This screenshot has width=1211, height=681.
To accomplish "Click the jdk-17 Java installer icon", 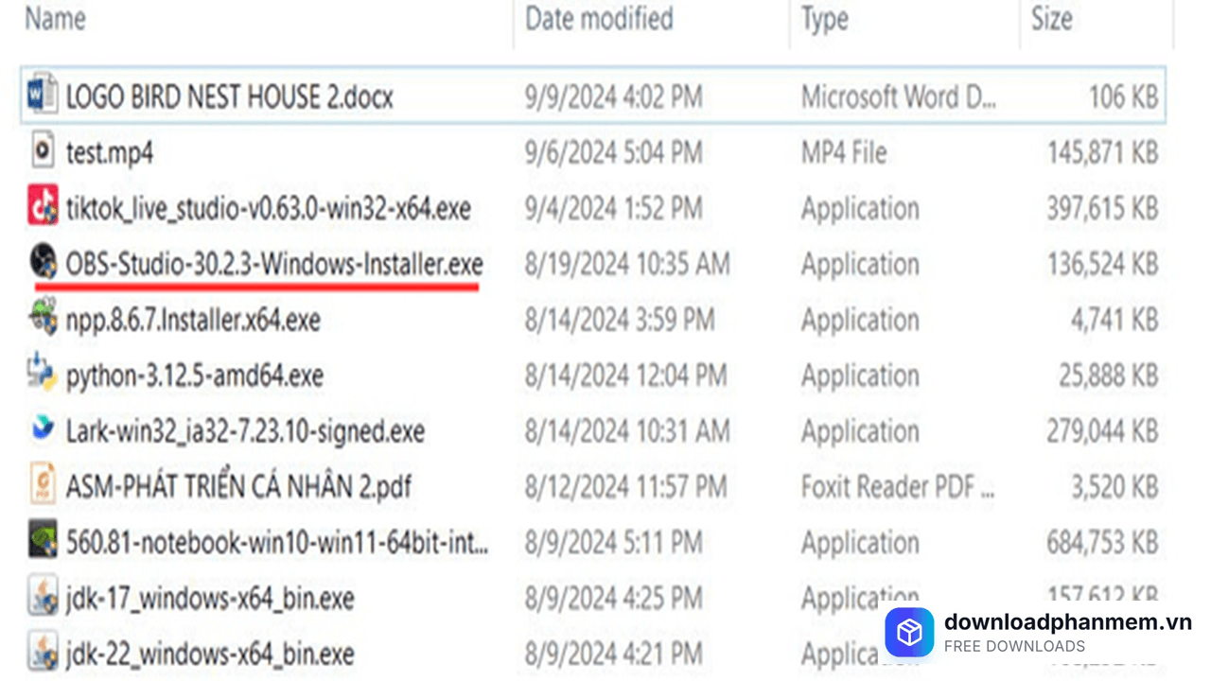I will point(43,598).
